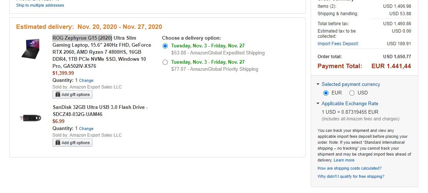Click gift icon on laptop's gift options
Viewport: 428px width, 193px height.
[58, 94]
